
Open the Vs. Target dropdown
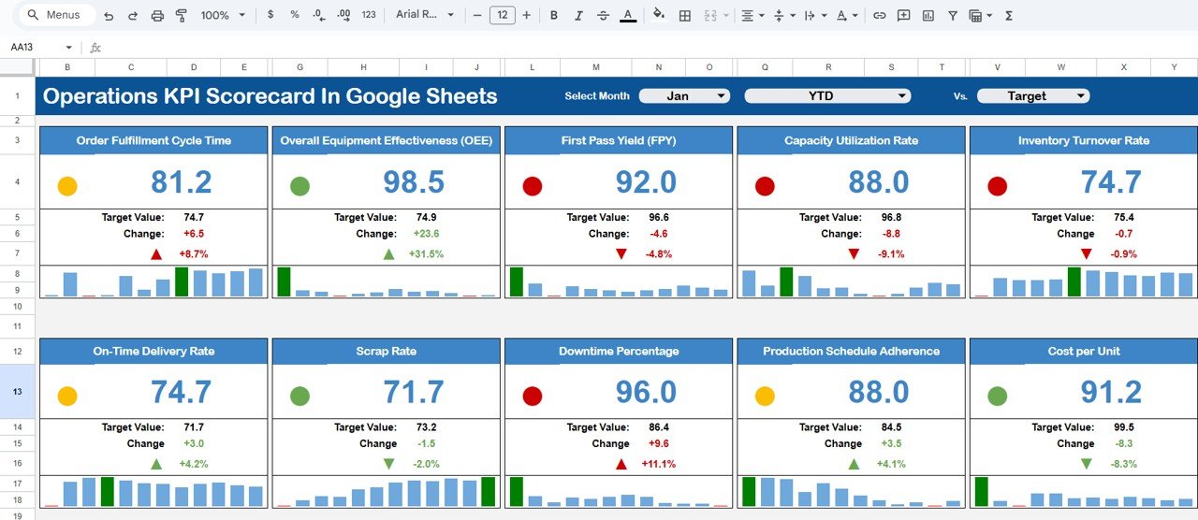pos(1033,96)
